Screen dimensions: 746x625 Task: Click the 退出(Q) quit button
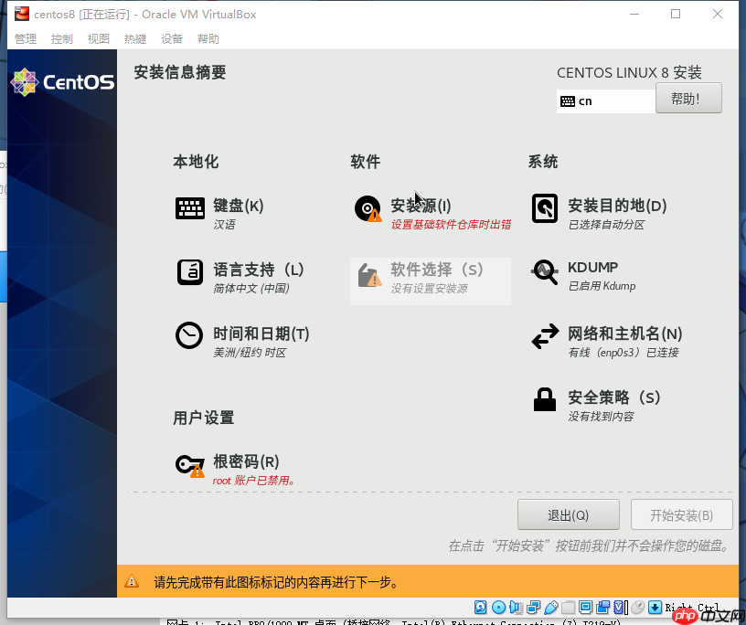(x=568, y=514)
